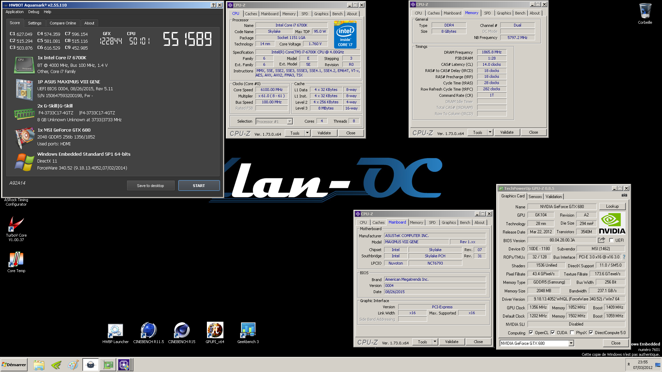Screen dimensions: 662x372
Task: Toggle the UEFI checkbox in GPU-Z
Action: 611,240
